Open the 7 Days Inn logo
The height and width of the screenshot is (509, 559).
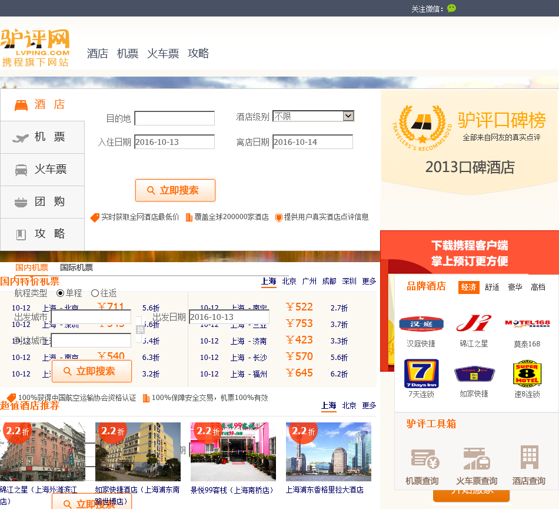421,374
